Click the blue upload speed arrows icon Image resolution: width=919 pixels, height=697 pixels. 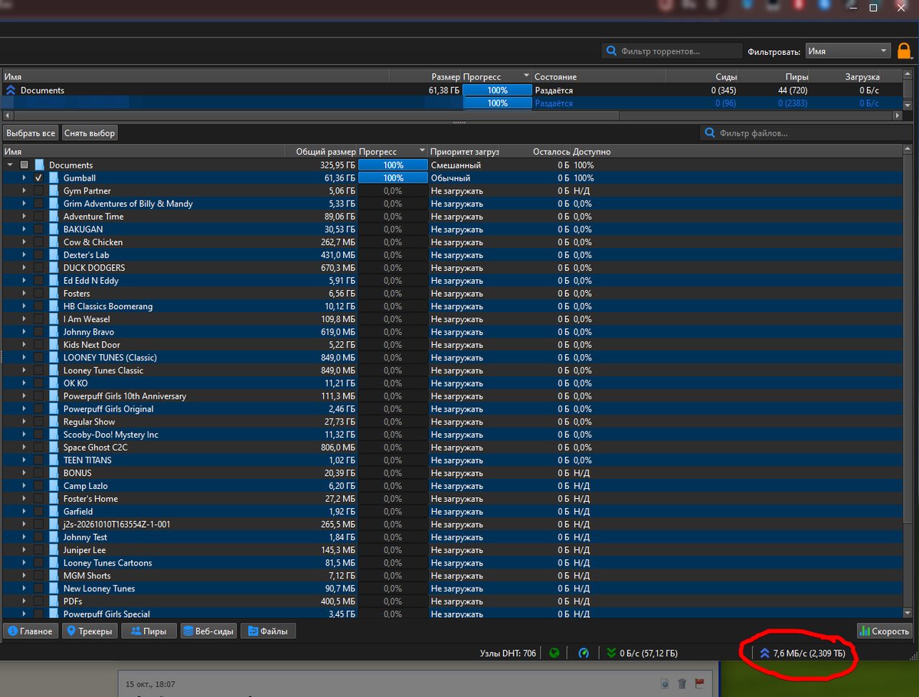(764, 653)
